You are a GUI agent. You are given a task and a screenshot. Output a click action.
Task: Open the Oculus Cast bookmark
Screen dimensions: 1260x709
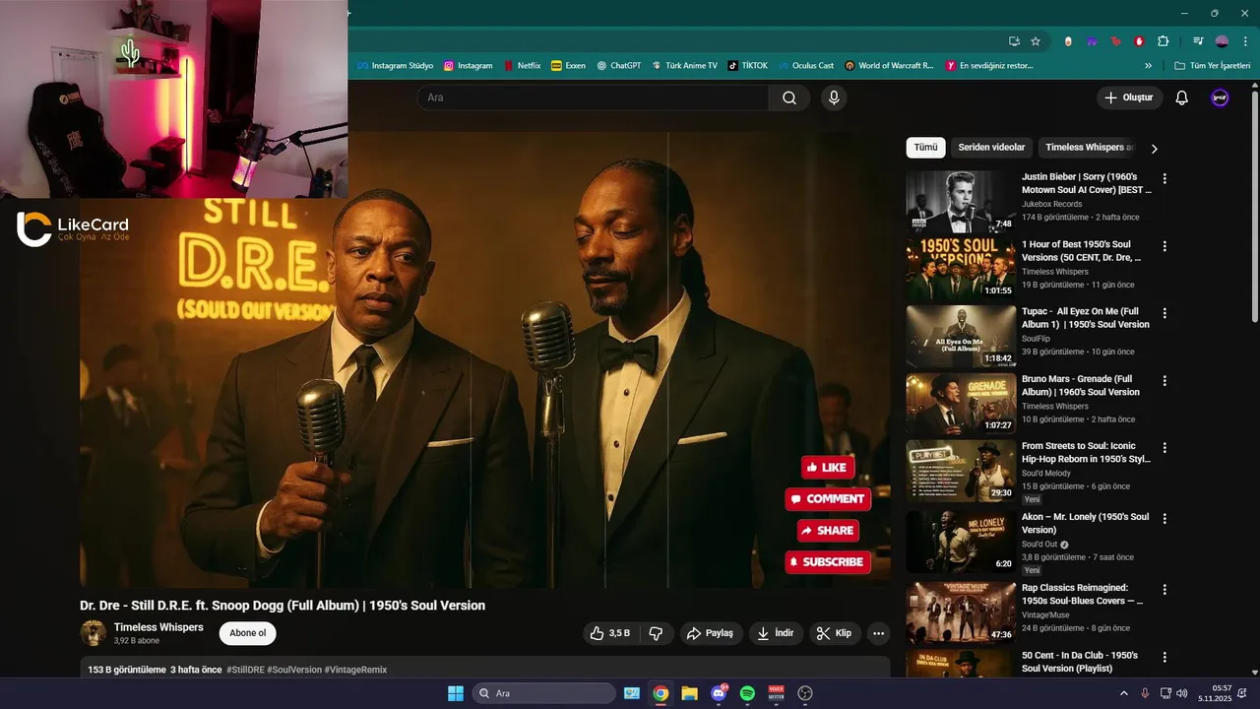click(805, 66)
